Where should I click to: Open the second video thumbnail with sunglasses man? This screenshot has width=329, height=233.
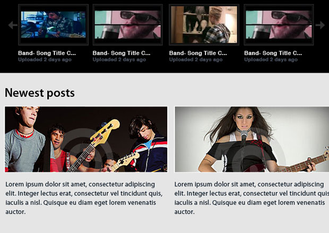pyautogui.click(x=128, y=25)
